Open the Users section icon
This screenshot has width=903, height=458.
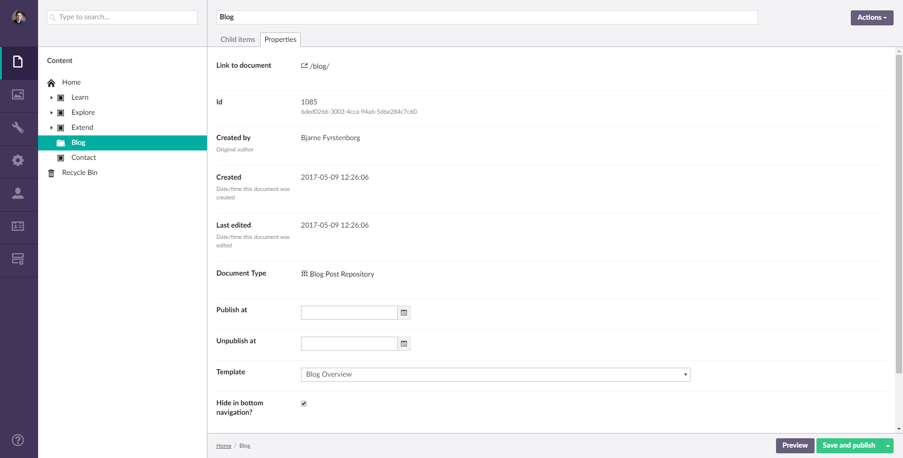point(18,194)
